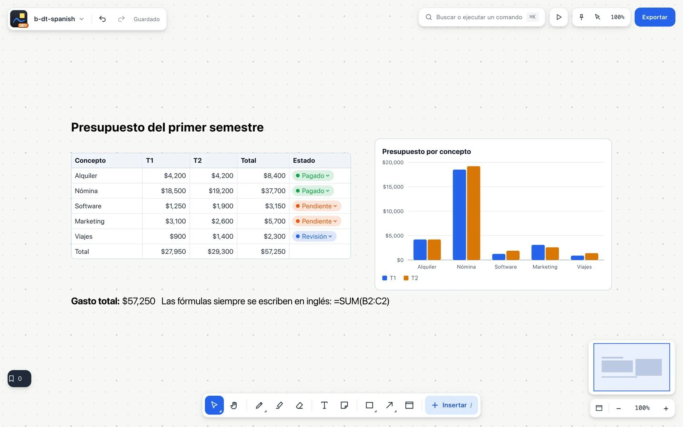Click the Insertar button
The width and height of the screenshot is (683, 427).
coord(452,405)
